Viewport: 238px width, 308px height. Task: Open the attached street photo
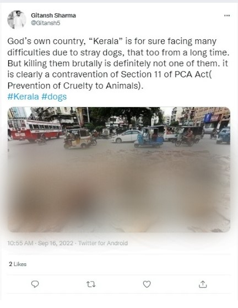pyautogui.click(x=119, y=169)
